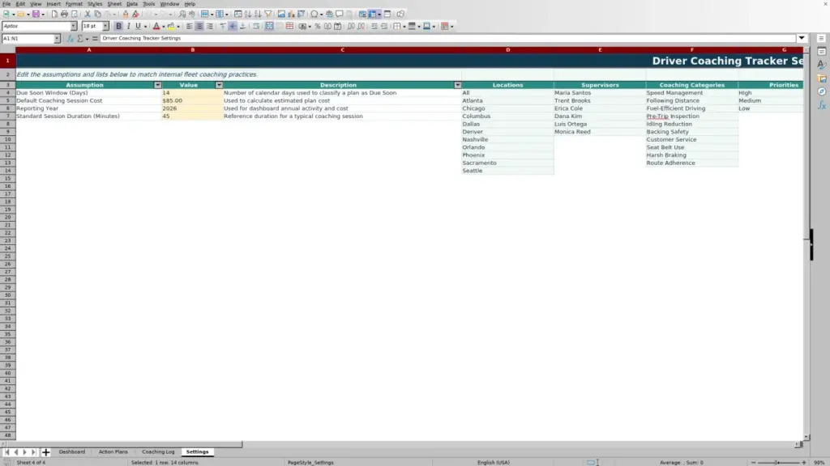830x466 pixels.
Task: Open the Assumption column filter dropdown
Action: 157,85
